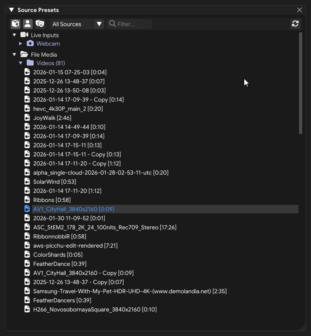Viewport: 311px width, 336px height.
Task: Select ColorShards [0:05] video
Action: point(58,255)
